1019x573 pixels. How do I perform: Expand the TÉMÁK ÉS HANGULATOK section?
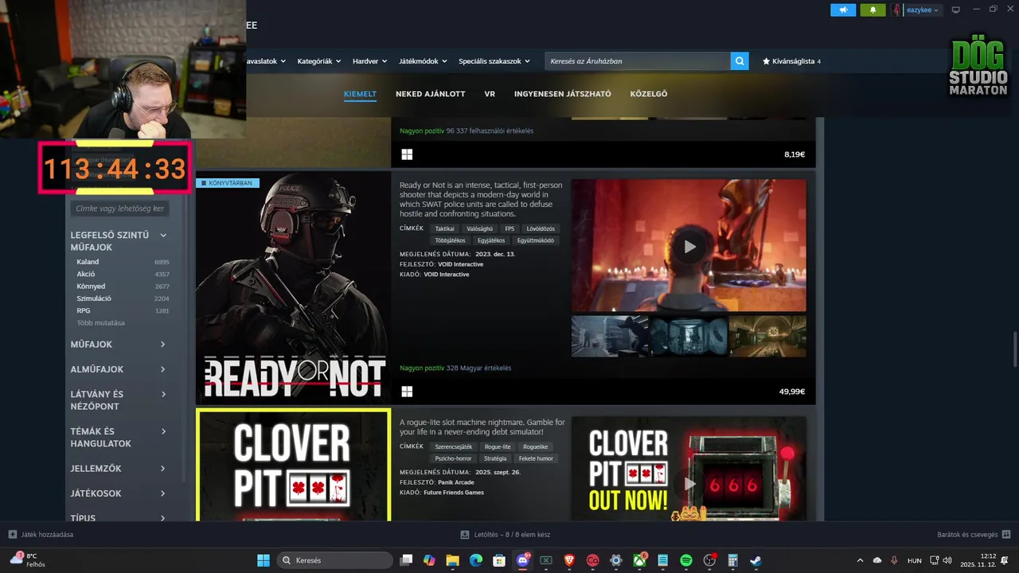[x=119, y=438]
